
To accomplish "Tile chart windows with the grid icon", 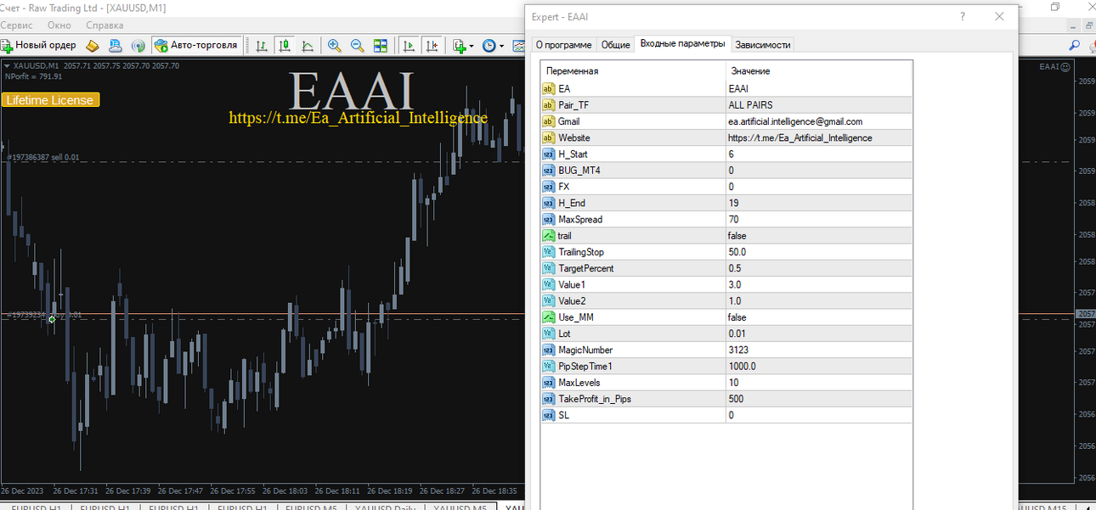I will (x=381, y=45).
